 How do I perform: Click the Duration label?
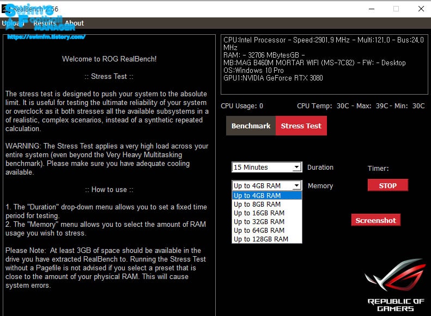point(320,168)
